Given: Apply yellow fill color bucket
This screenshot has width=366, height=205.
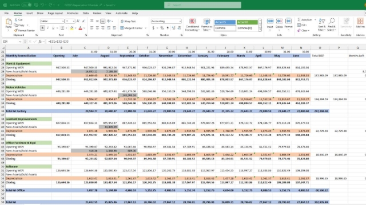Looking at the screenshot, I should click(x=72, y=28).
